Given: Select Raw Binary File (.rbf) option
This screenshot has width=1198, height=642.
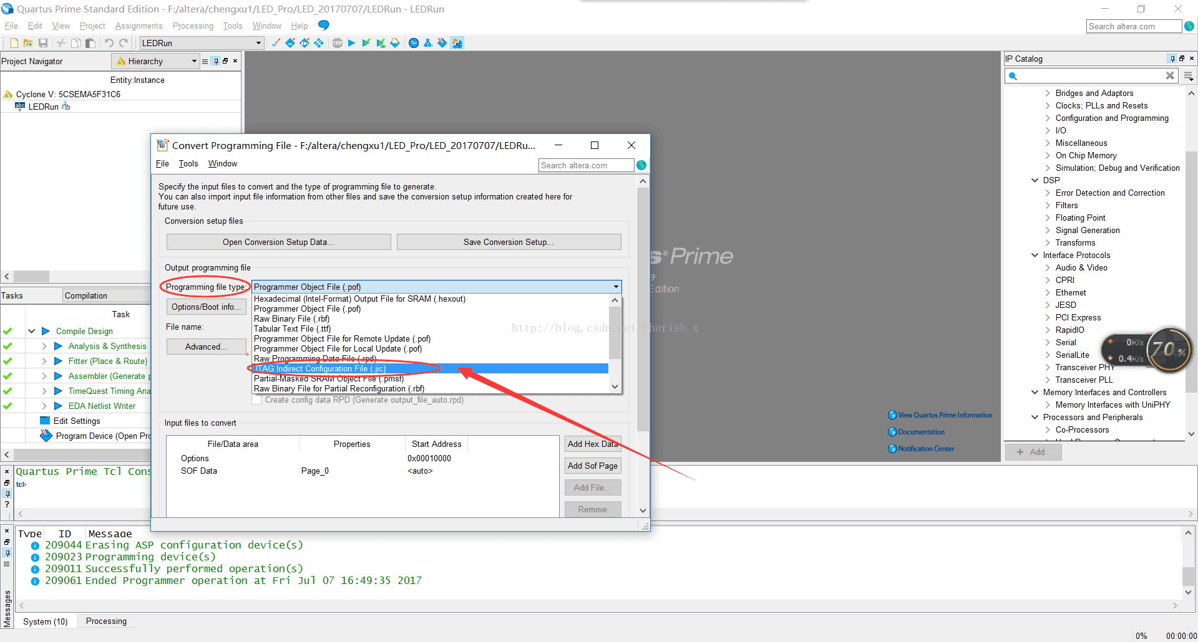Looking at the screenshot, I should coord(429,319).
